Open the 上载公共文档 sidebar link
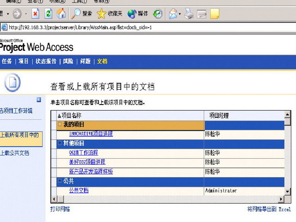296x222 pixels. [x=15, y=153]
